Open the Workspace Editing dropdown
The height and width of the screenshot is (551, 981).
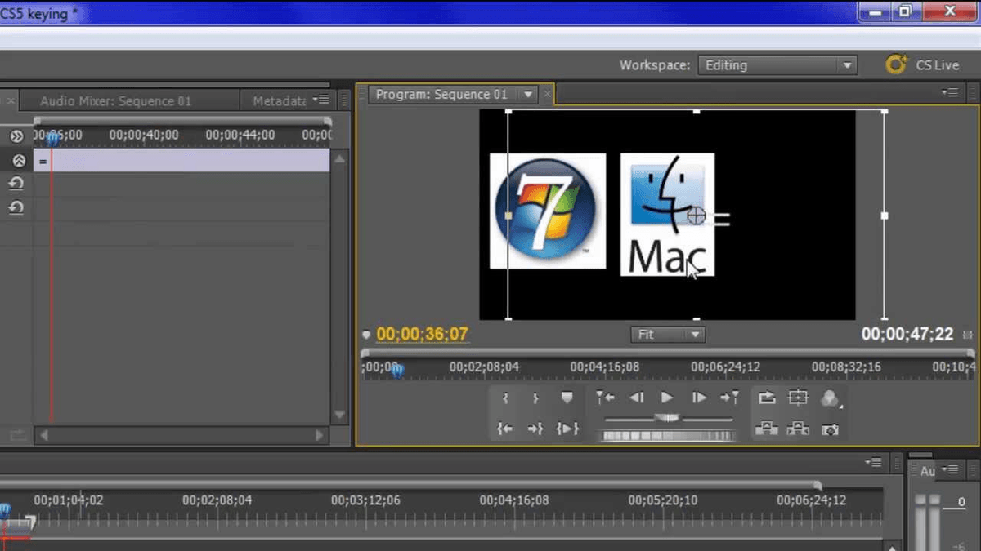(x=846, y=64)
